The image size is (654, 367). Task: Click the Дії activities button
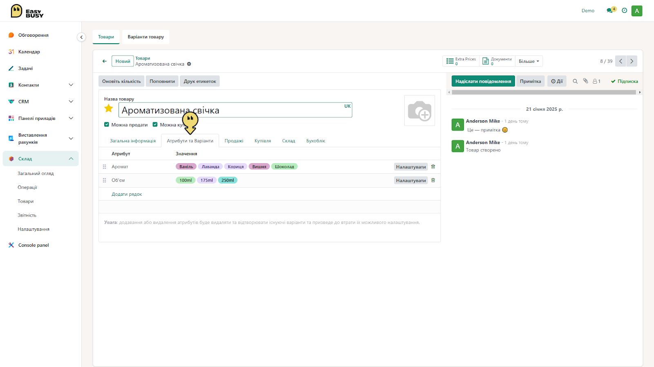point(557,81)
